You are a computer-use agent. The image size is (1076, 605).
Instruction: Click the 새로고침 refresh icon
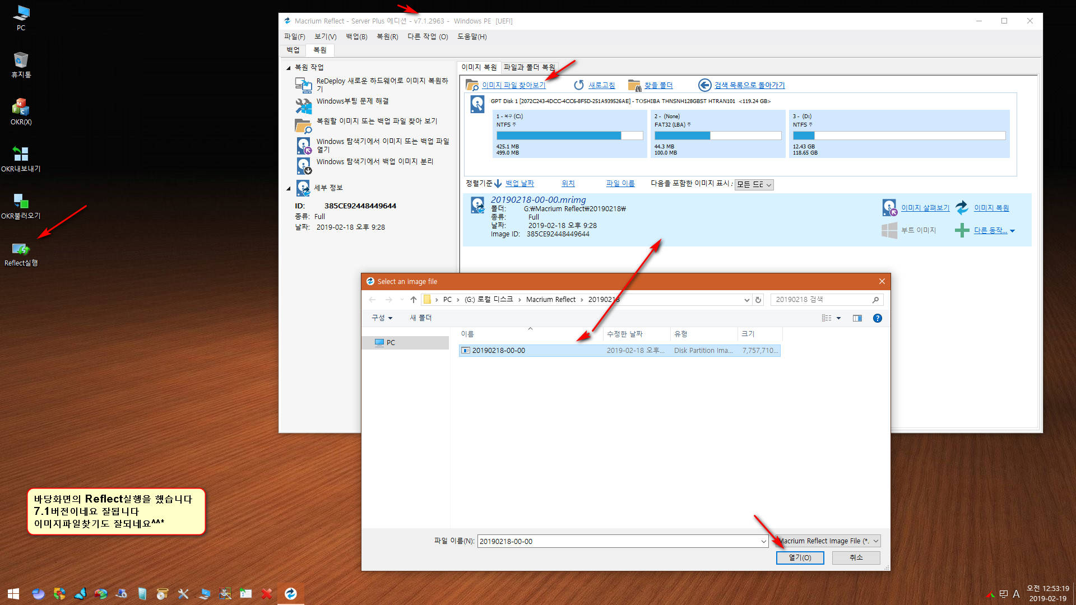point(579,85)
